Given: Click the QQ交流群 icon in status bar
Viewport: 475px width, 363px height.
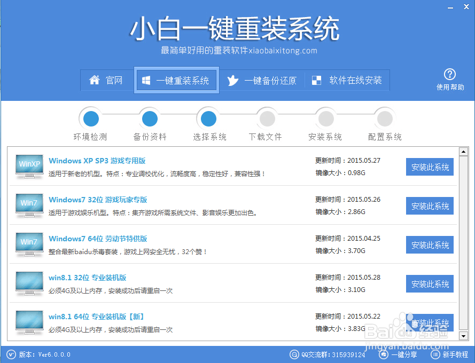Looking at the screenshot, I should (x=294, y=354).
